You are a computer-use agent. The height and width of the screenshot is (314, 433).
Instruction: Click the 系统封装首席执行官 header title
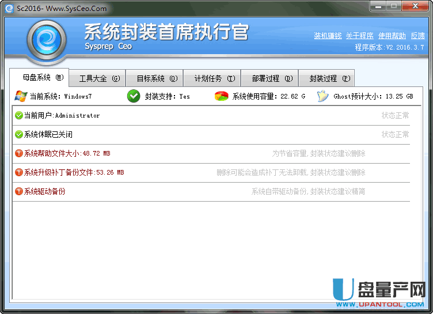tap(166, 32)
